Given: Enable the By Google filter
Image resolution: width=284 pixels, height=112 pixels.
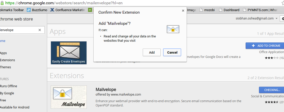Looking at the screenshot, I should 7,93.
